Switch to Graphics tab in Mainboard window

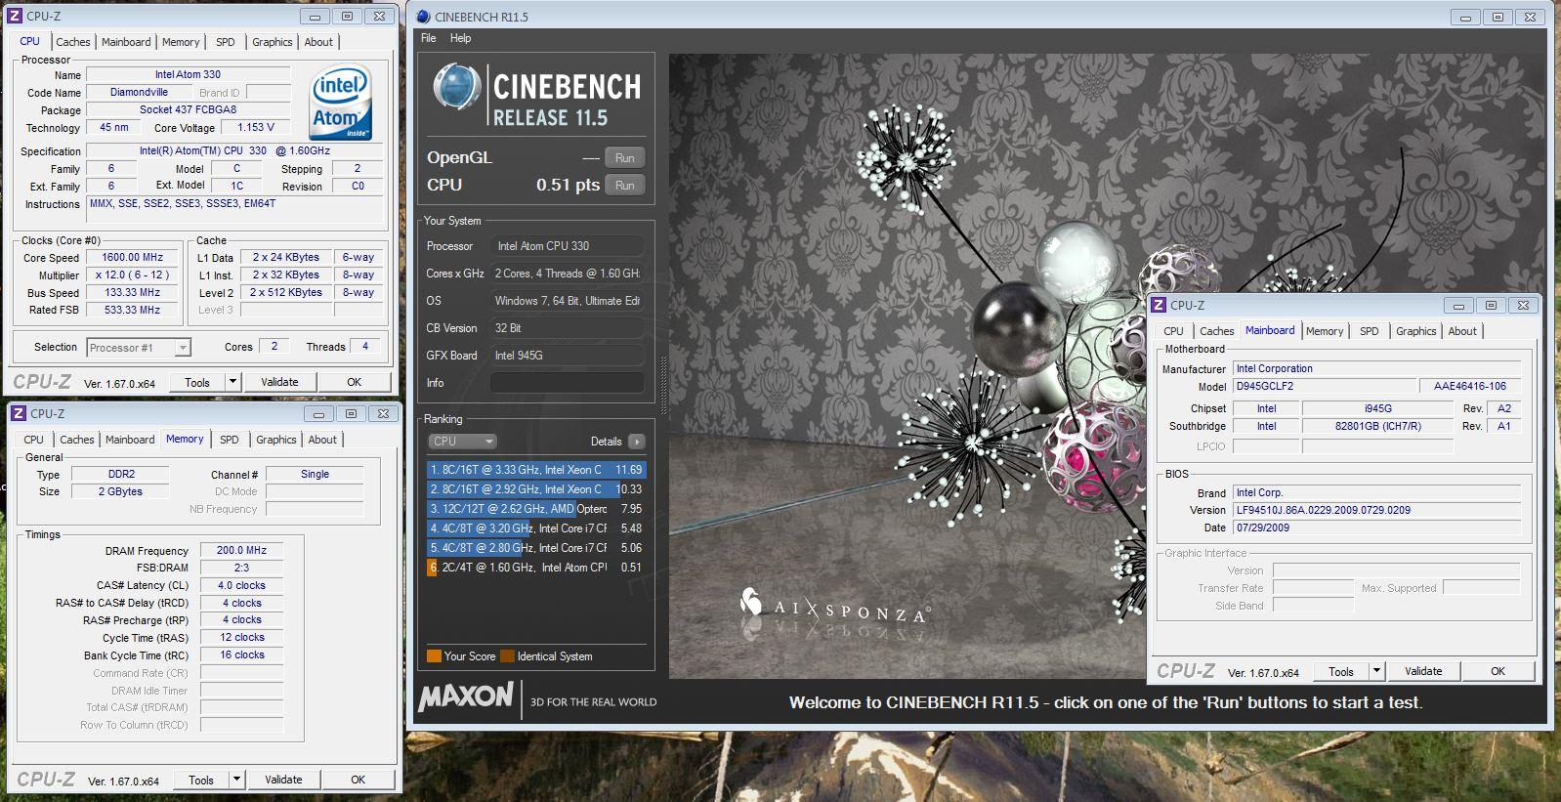click(1416, 331)
